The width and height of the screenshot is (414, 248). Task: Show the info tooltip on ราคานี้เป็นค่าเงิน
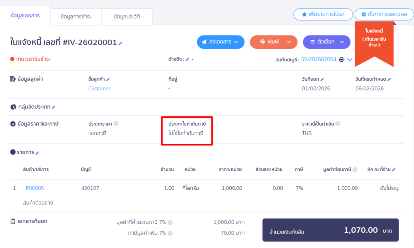338,123
